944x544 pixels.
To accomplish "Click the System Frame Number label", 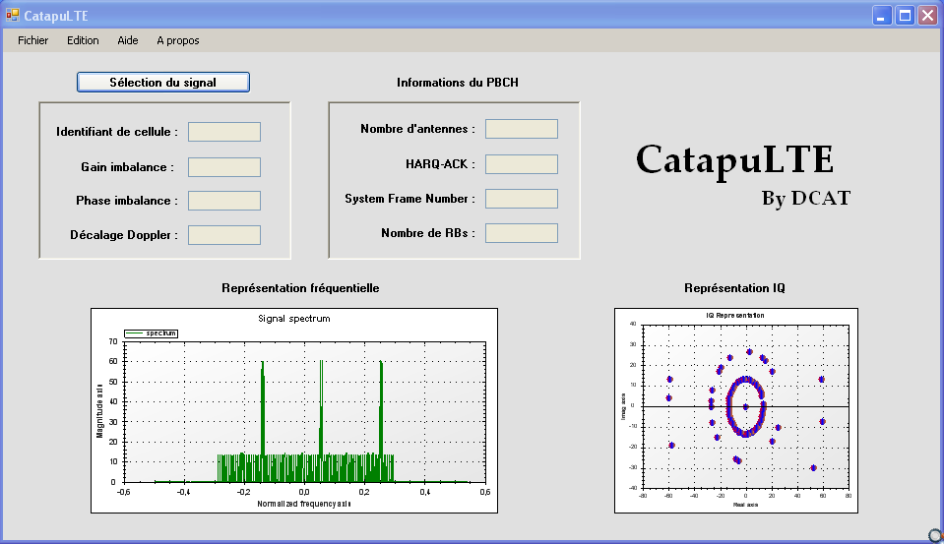I will [410, 199].
